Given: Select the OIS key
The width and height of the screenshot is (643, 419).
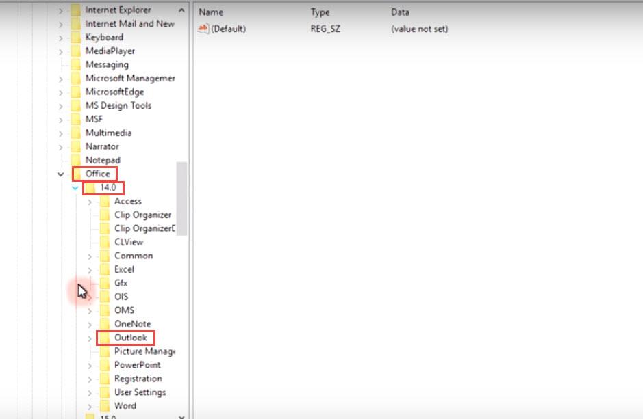Looking at the screenshot, I should click(121, 297).
